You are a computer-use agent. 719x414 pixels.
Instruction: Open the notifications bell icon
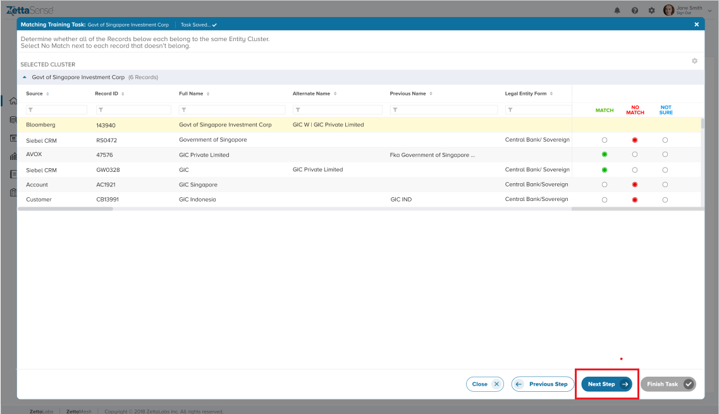617,11
